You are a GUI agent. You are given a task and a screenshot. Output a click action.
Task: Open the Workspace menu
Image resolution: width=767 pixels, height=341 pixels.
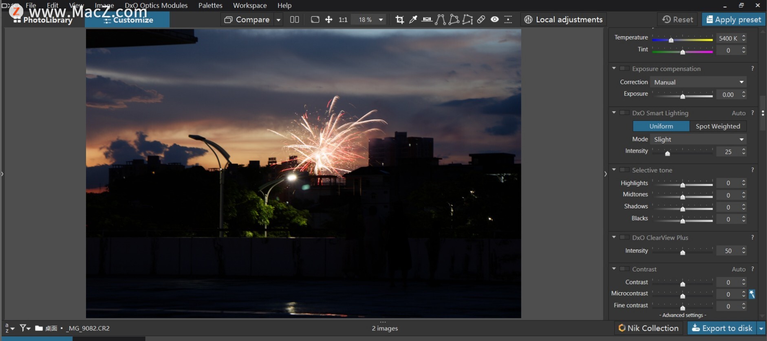pyautogui.click(x=250, y=5)
